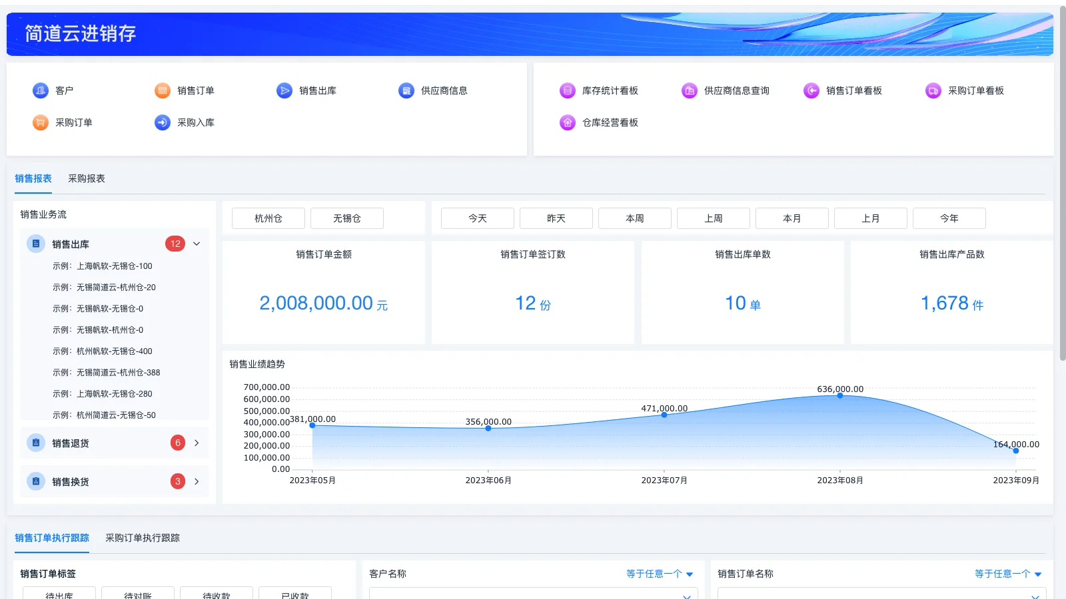Click the 2023年09月 data point 164,000.00

coord(1016,451)
